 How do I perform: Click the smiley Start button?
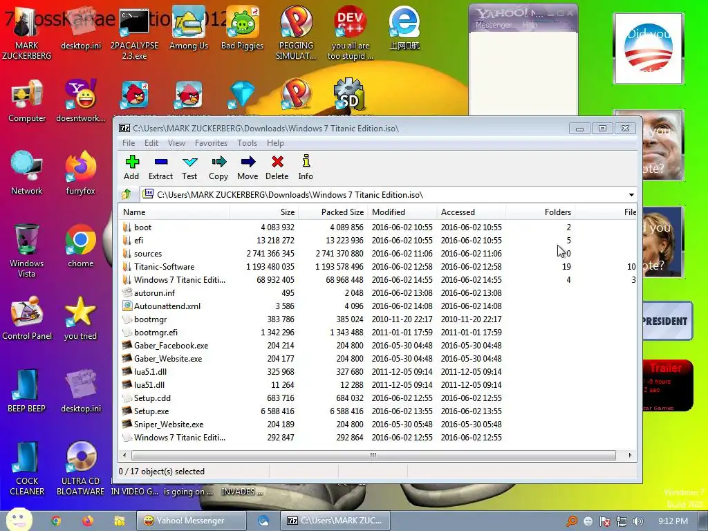(19, 519)
